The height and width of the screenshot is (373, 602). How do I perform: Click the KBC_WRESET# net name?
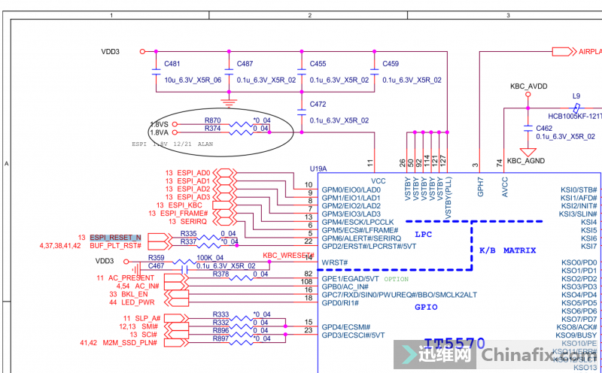[x=289, y=256]
